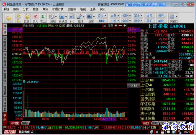Click the yellow down arrow icon
The height and width of the screenshot is (135, 196).
(x=18, y=20)
